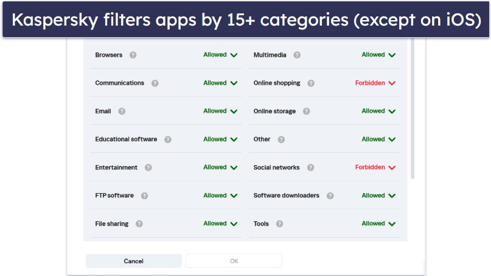Click question mark beside Multimedia
The width and height of the screenshot is (491, 276).
297,55
